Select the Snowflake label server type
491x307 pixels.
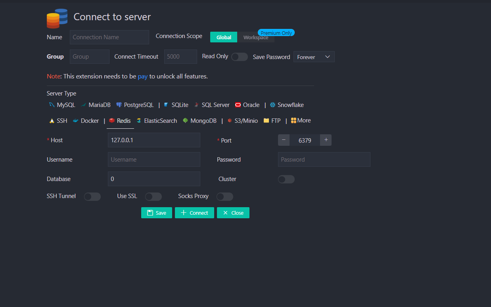pos(291,105)
